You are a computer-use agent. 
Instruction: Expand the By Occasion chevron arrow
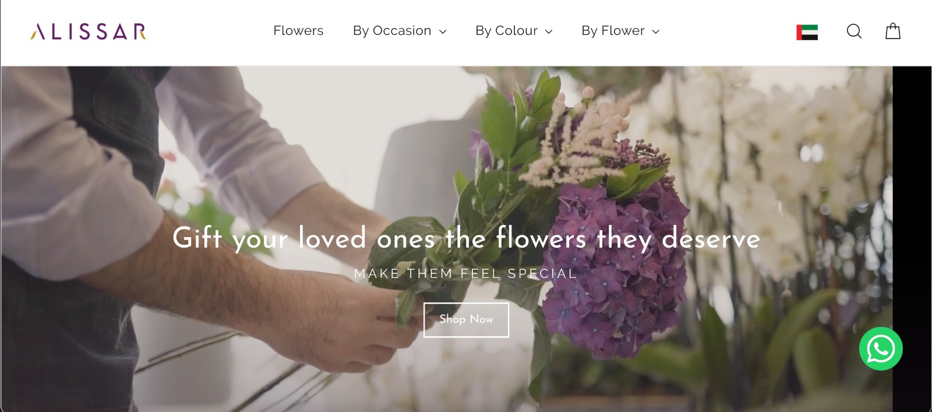[x=443, y=31]
